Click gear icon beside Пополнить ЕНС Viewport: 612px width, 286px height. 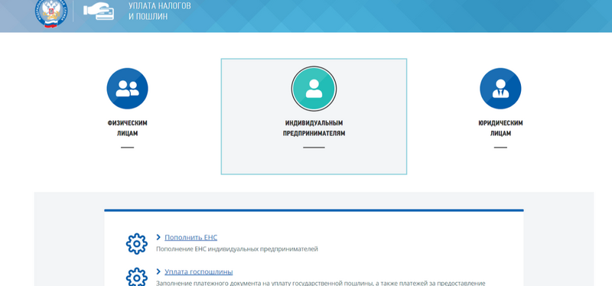coord(137,244)
